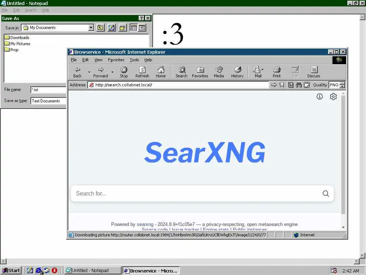
Task: Click the Save As help question button
Action: tap(141, 18)
